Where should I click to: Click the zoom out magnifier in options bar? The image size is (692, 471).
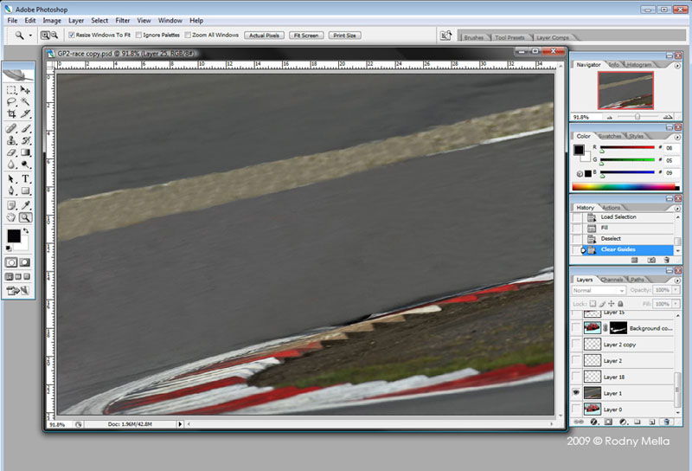pos(54,35)
